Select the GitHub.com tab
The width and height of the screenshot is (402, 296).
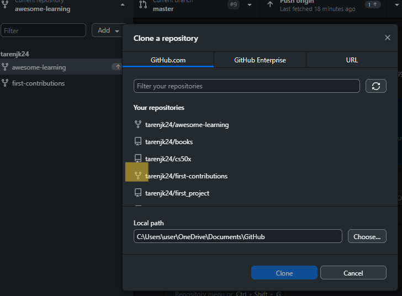click(x=168, y=60)
